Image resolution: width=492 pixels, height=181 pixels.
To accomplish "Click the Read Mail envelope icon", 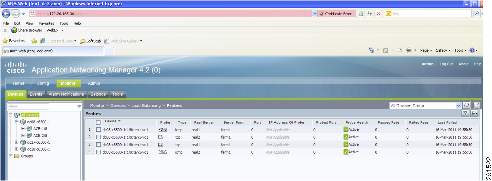I will [399, 50].
